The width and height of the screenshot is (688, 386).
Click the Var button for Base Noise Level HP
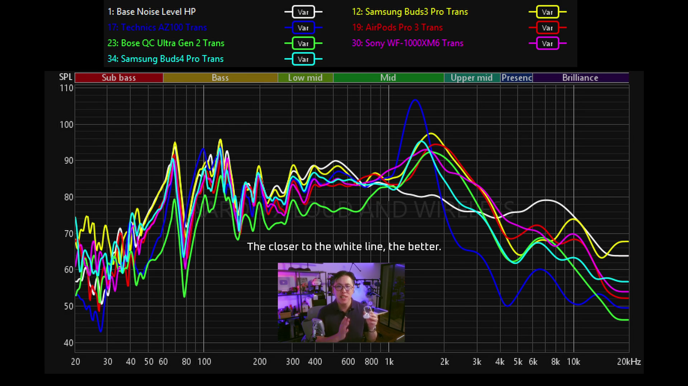pyautogui.click(x=303, y=12)
